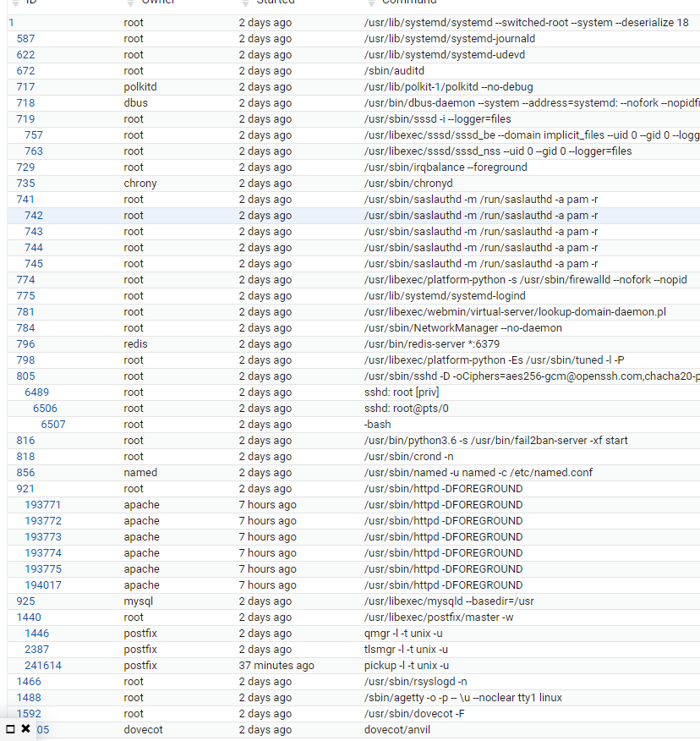Click the 'dovecot/anvil' command text
Screen dimensions: 700x741
point(397,730)
